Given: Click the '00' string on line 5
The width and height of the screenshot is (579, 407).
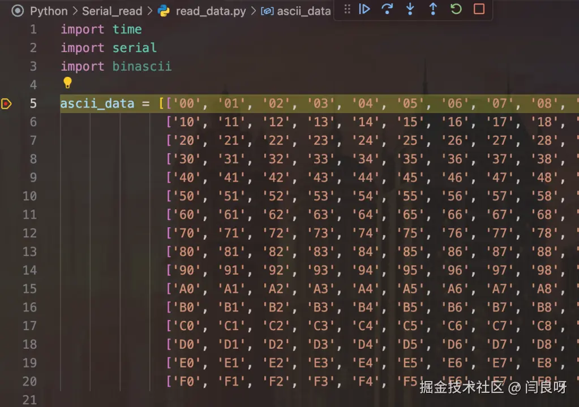Looking at the screenshot, I should (x=187, y=103).
